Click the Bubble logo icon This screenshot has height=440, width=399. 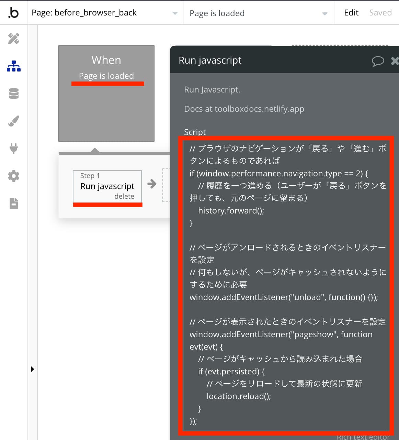[x=13, y=13]
